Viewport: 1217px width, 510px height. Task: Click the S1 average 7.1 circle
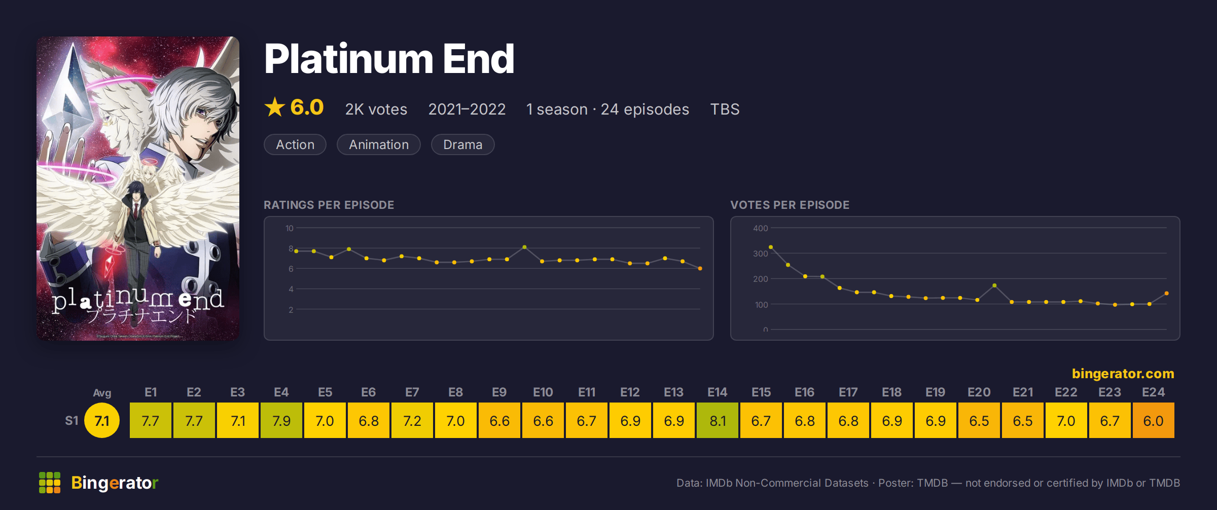(x=102, y=420)
